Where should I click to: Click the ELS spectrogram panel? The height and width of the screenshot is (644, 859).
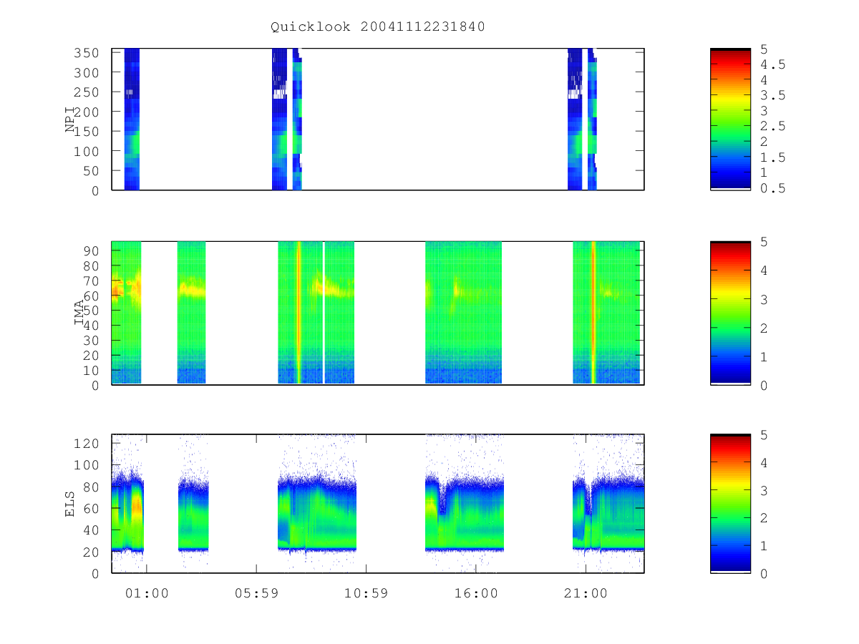click(x=378, y=504)
